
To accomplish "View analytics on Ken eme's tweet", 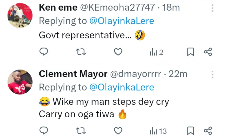I will coord(156,52).
